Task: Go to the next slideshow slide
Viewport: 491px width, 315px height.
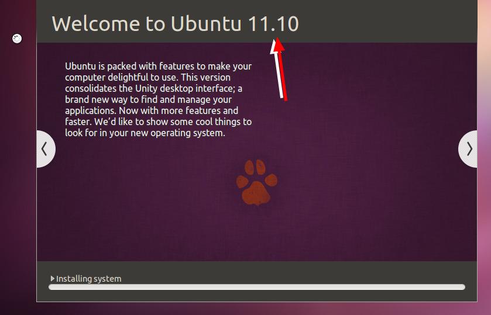Action: 468,149
